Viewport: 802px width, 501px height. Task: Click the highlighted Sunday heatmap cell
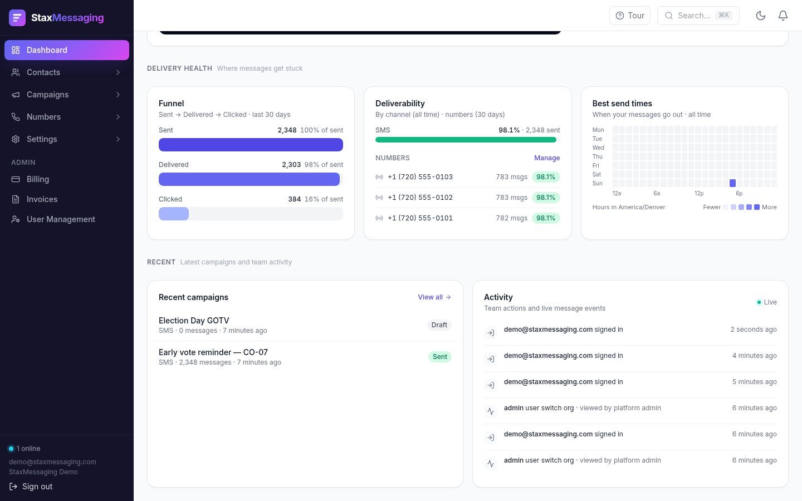pos(732,183)
